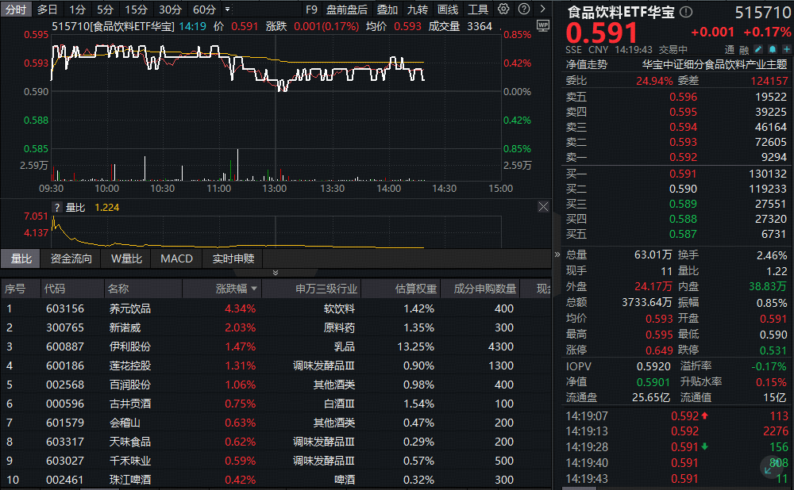Toggle the 九转 indicator
The image size is (794, 490).
pyautogui.click(x=418, y=10)
